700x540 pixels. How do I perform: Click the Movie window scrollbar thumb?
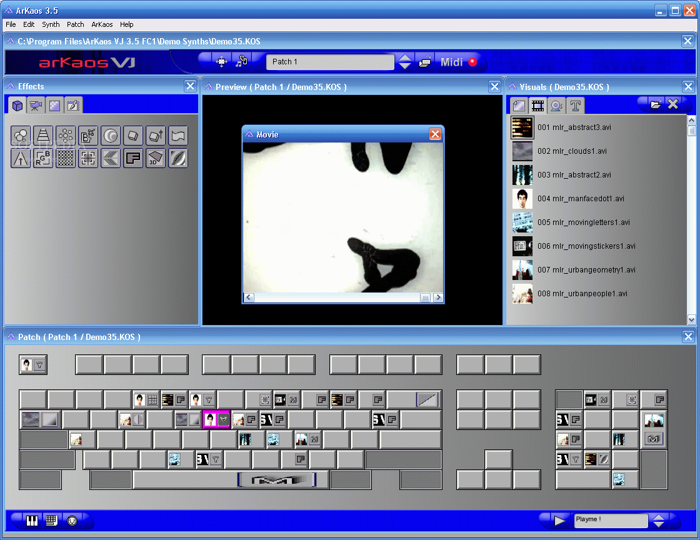pyautogui.click(x=425, y=297)
